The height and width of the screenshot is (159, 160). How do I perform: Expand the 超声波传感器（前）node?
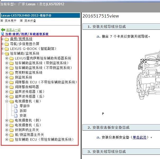tap(7, 92)
